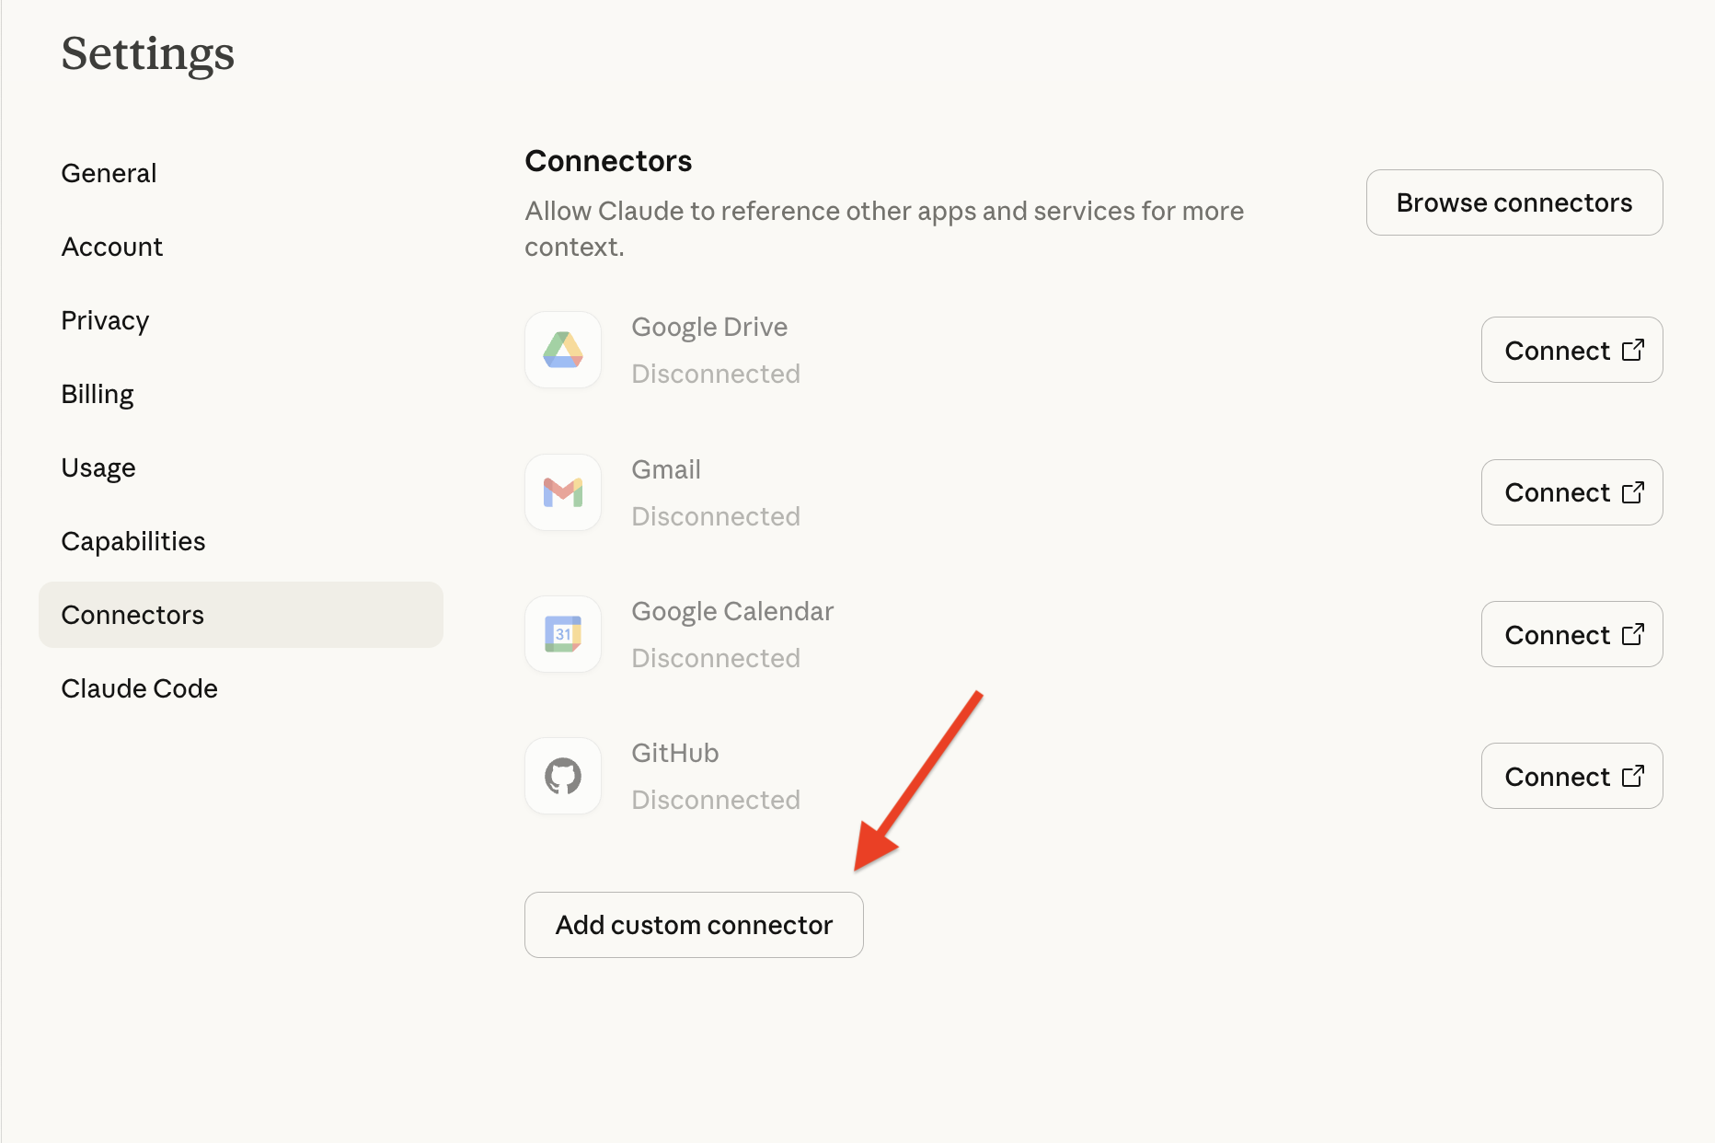Click the Google Drive connector name
The width and height of the screenshot is (1715, 1143).
(709, 327)
